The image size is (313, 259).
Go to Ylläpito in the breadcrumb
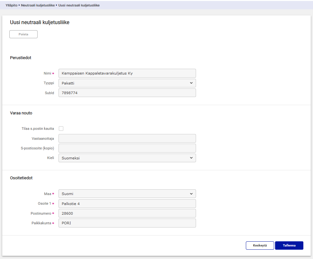coord(12,5)
